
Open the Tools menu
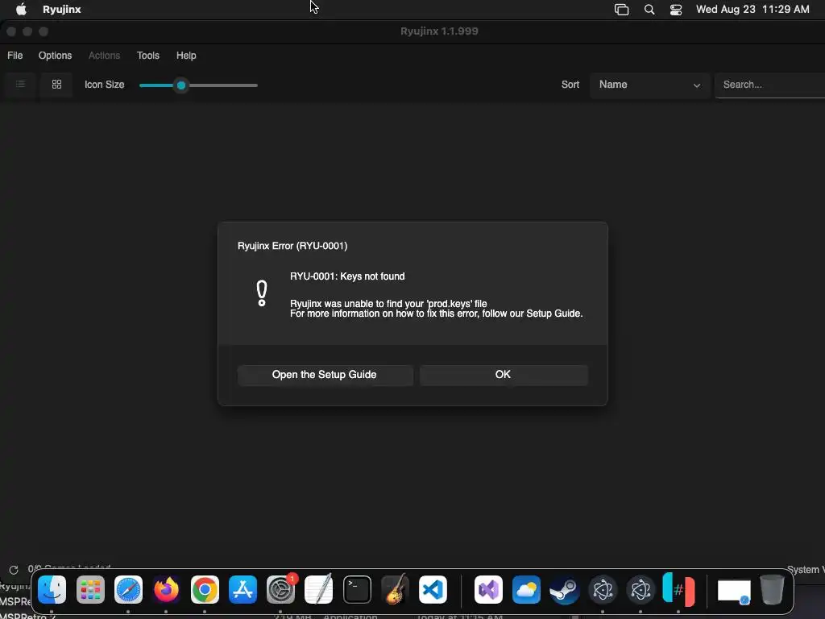click(148, 56)
